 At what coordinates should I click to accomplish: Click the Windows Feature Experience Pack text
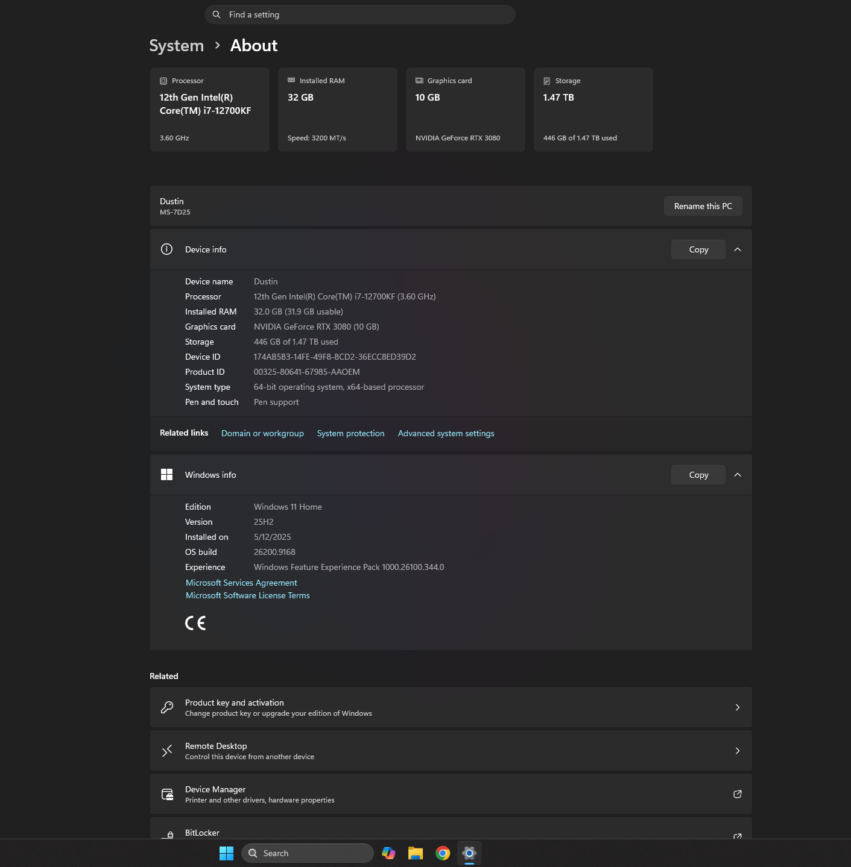(x=349, y=567)
